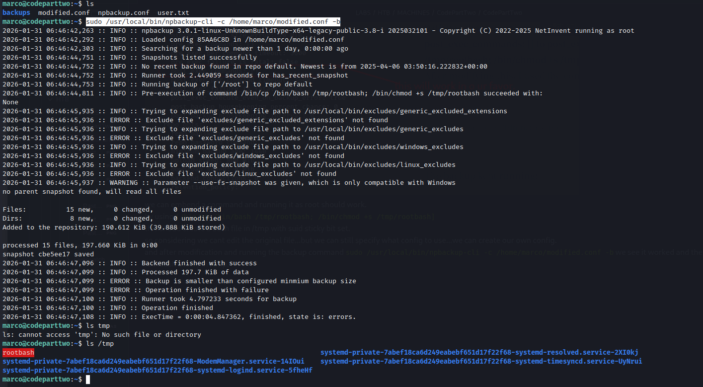Click the systemd-private systemd-logind.service directory entry
703x387 pixels.
pos(157,371)
